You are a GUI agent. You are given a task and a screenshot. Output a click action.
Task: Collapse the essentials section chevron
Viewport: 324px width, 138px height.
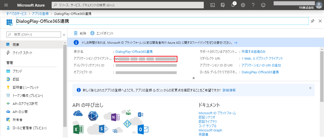coord(194,78)
